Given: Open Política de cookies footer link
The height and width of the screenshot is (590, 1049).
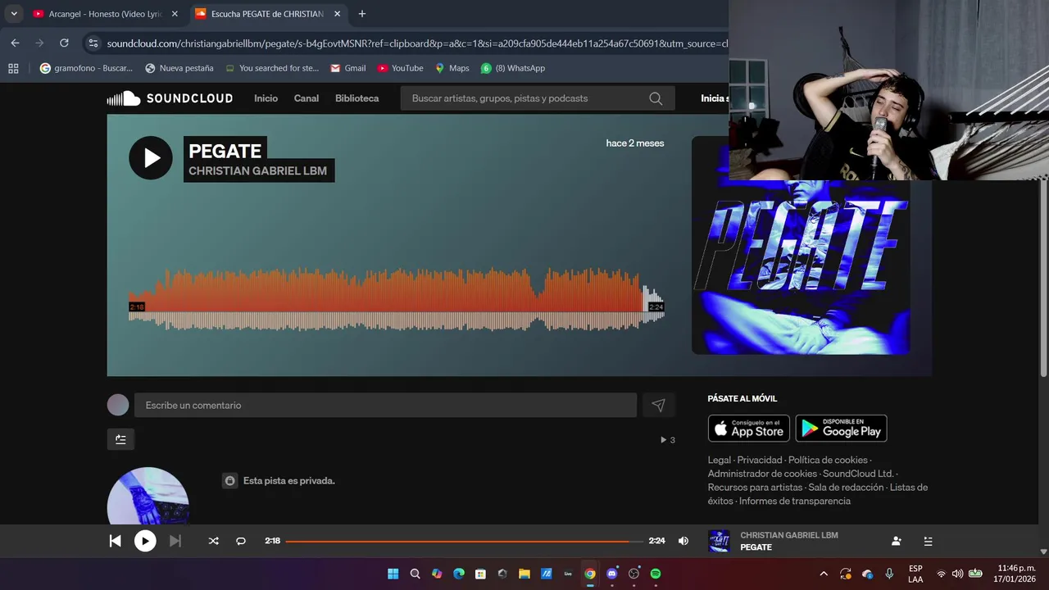Looking at the screenshot, I should [828, 460].
